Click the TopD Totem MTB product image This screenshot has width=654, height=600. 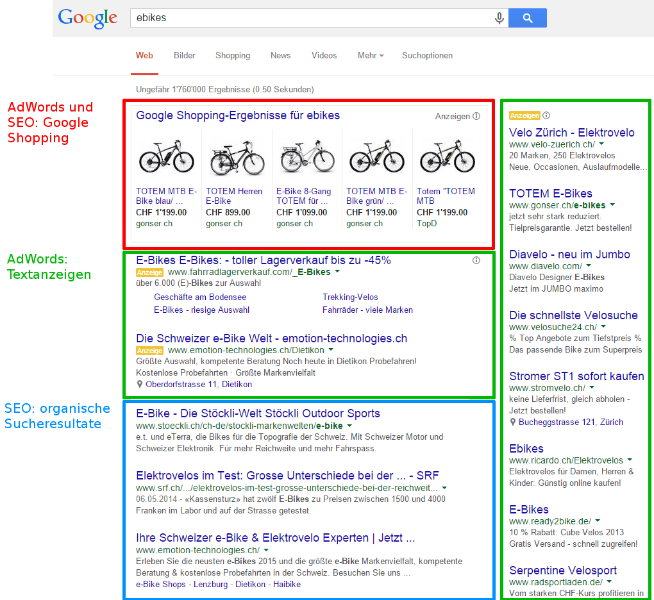[x=448, y=156]
